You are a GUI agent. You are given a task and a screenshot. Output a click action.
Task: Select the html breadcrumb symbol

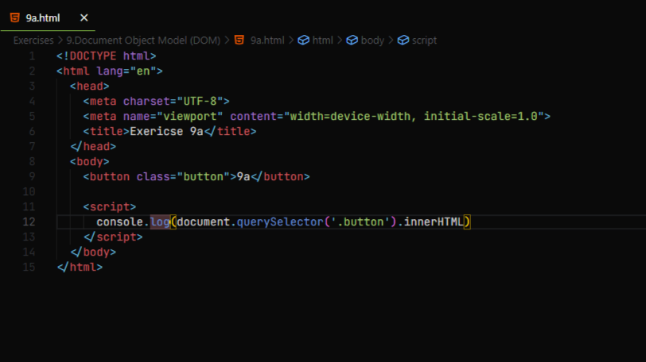(322, 40)
